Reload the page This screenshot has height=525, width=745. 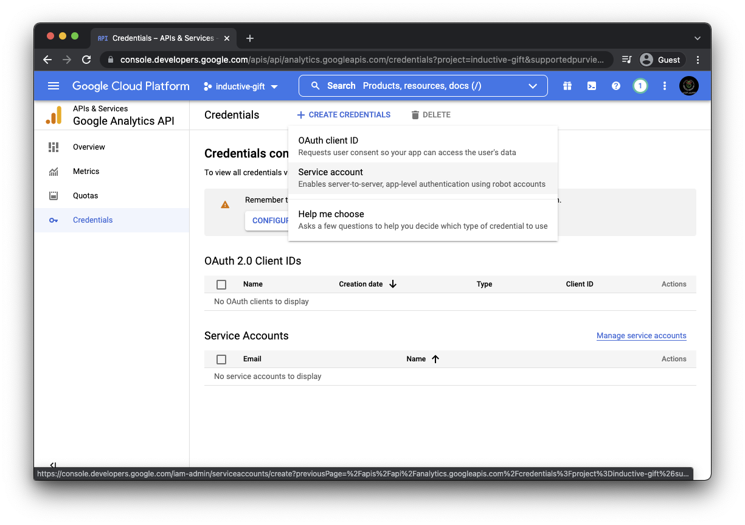86,60
